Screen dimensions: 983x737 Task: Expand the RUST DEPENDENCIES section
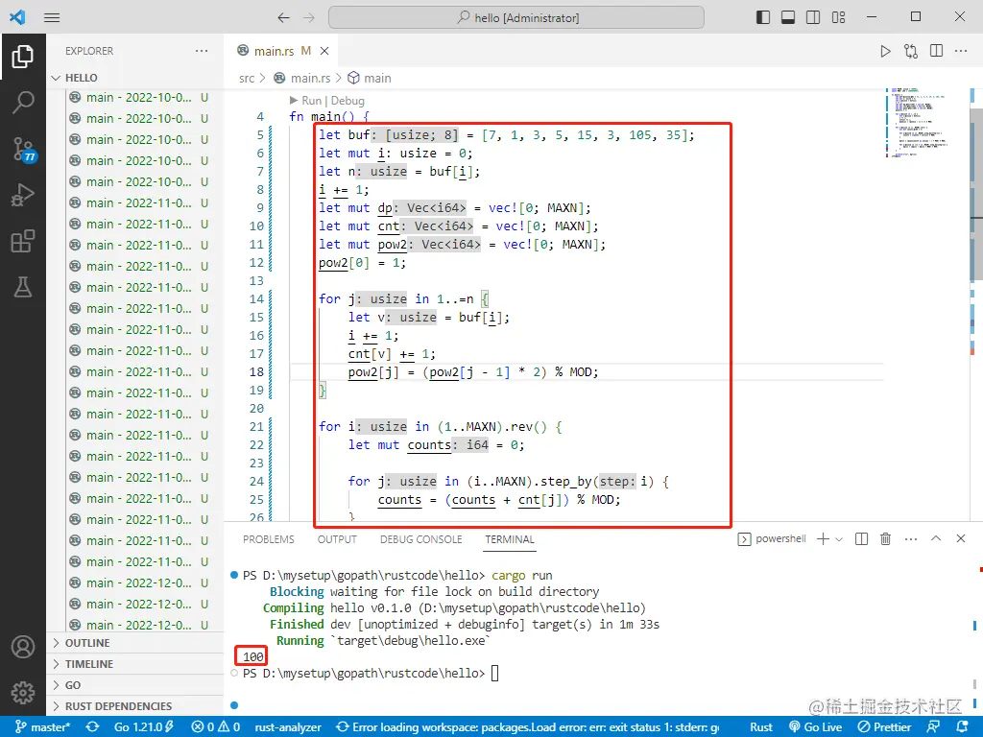pos(137,706)
